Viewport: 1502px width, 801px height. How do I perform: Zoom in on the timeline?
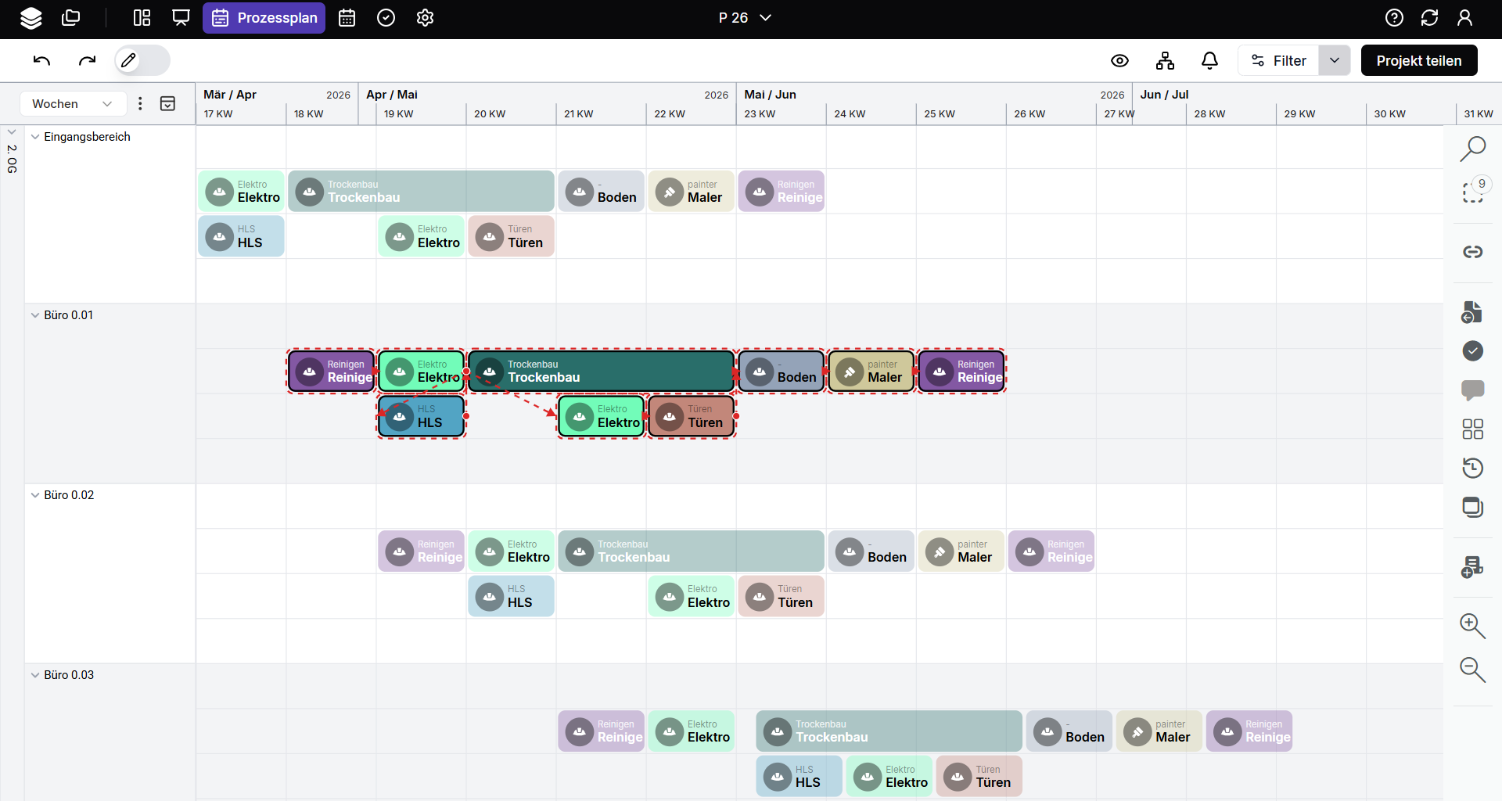pyautogui.click(x=1472, y=626)
